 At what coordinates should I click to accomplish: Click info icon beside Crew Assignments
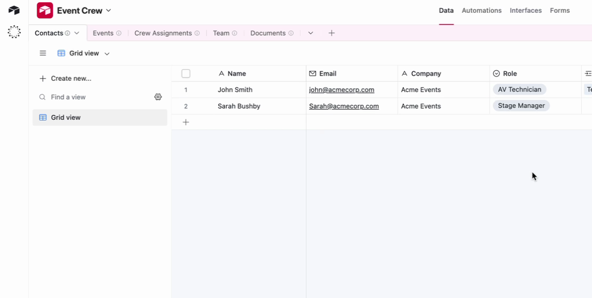(x=197, y=33)
